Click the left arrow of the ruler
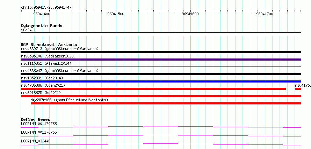Screen dimensions: 311x149 click(x=22, y=11)
